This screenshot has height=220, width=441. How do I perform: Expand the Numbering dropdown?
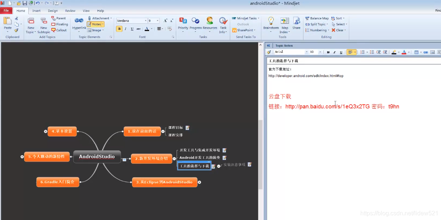pyautogui.click(x=328, y=30)
